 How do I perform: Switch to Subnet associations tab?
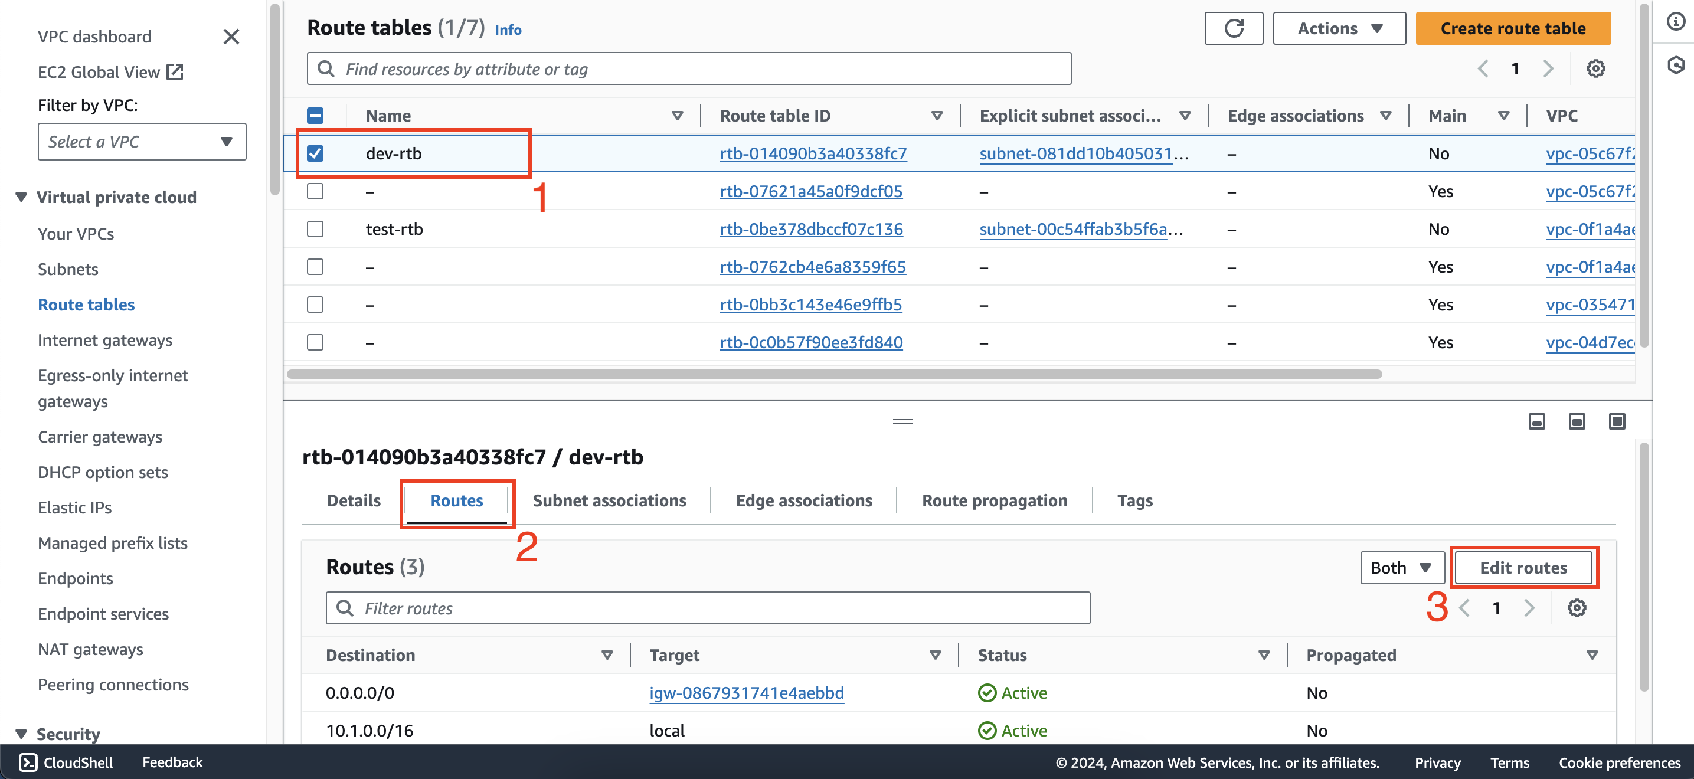point(609,501)
